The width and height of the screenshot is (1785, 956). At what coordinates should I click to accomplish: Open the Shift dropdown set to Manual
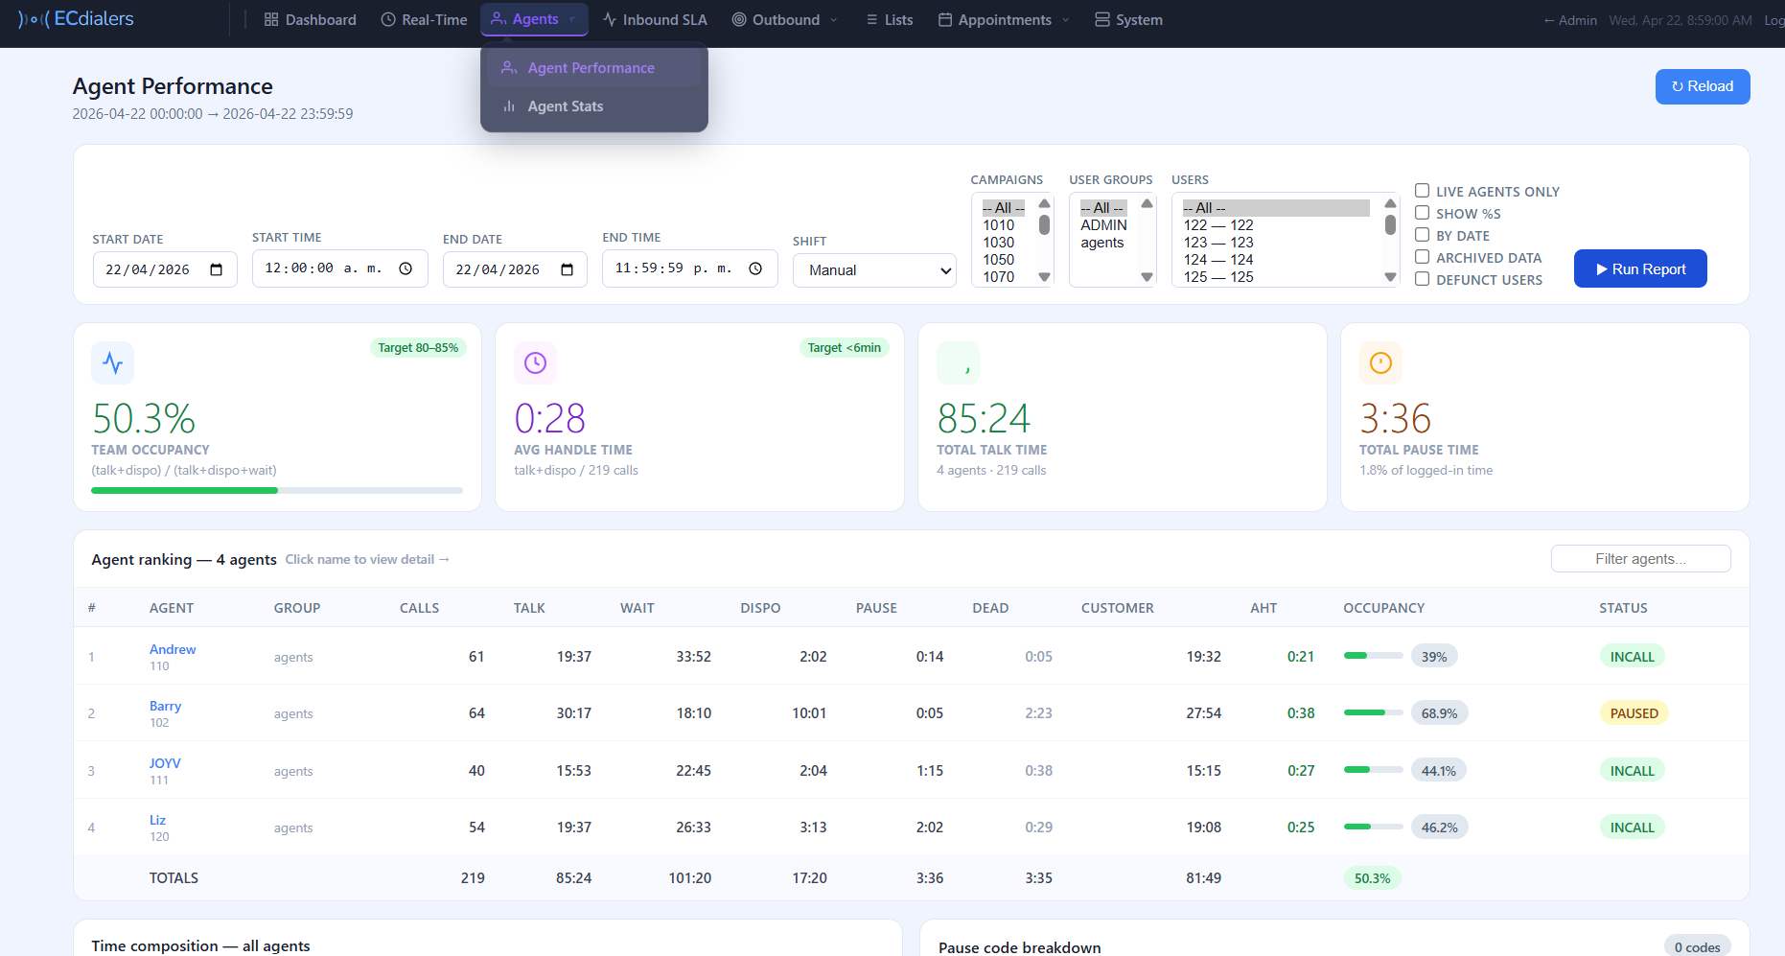(x=874, y=270)
